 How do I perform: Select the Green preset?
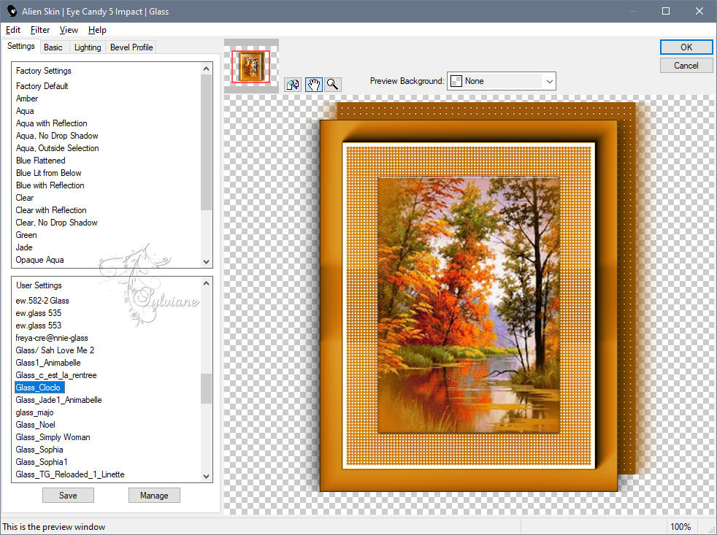(x=26, y=234)
